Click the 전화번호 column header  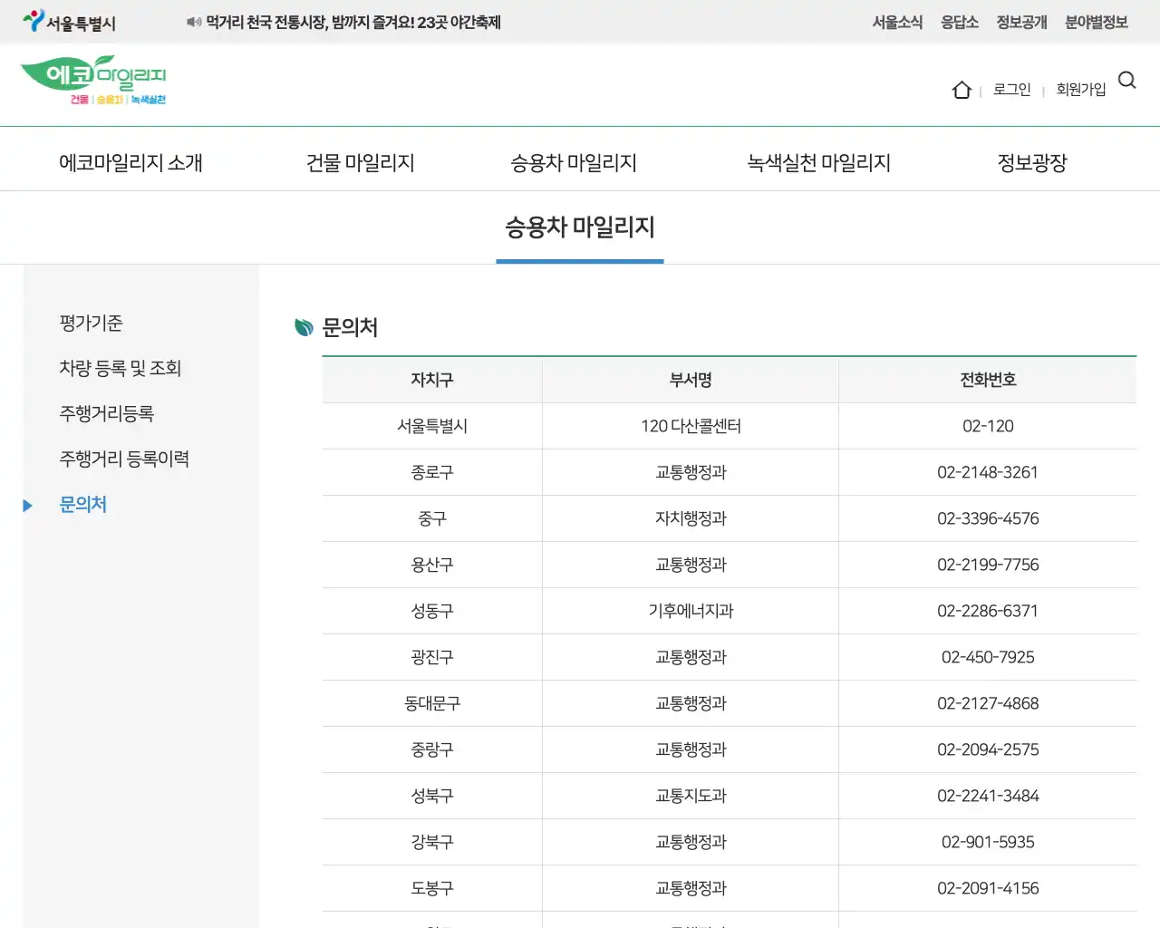pyautogui.click(x=988, y=380)
